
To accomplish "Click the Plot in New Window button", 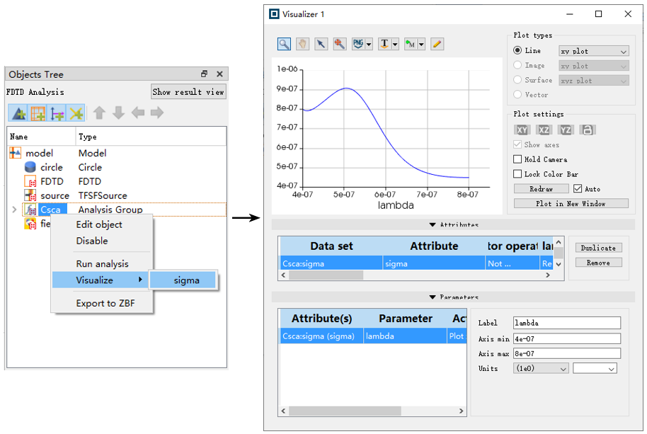I will point(571,203).
